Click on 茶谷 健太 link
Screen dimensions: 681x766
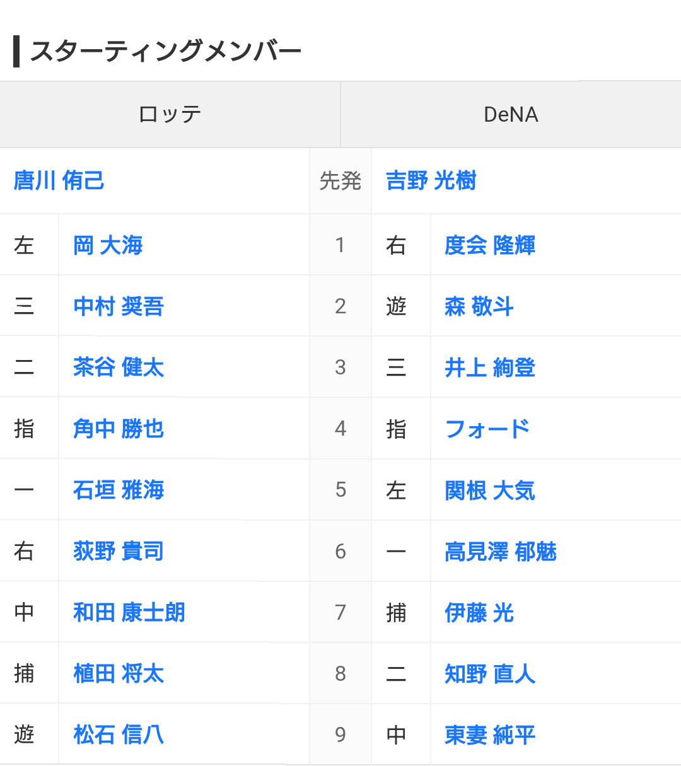tap(119, 368)
